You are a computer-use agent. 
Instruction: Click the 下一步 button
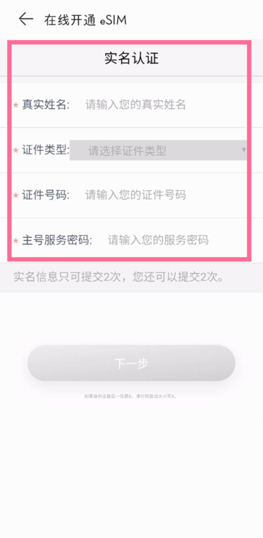pyautogui.click(x=131, y=363)
